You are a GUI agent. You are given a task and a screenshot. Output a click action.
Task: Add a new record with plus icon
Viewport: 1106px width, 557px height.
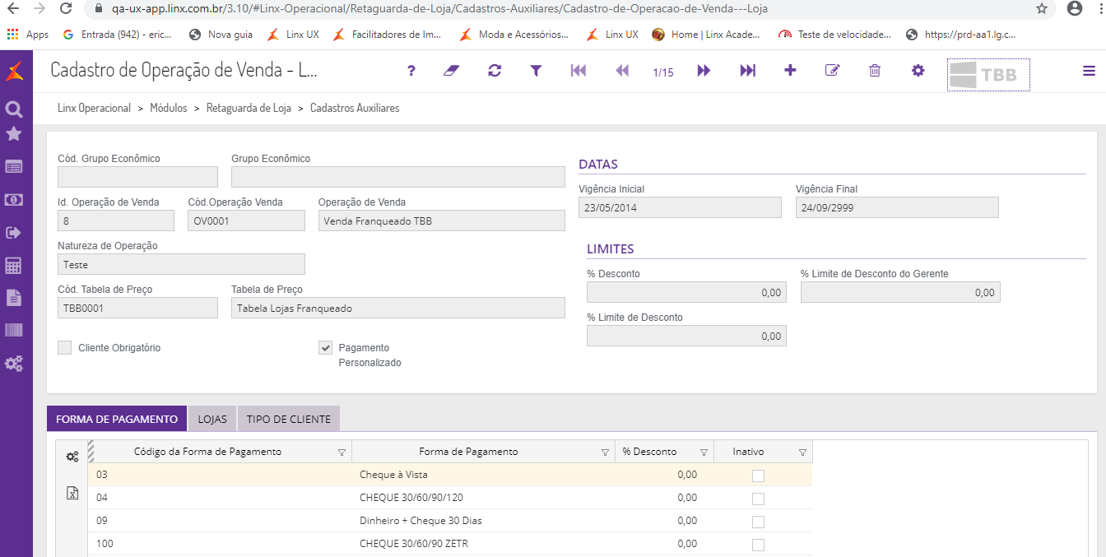click(790, 71)
